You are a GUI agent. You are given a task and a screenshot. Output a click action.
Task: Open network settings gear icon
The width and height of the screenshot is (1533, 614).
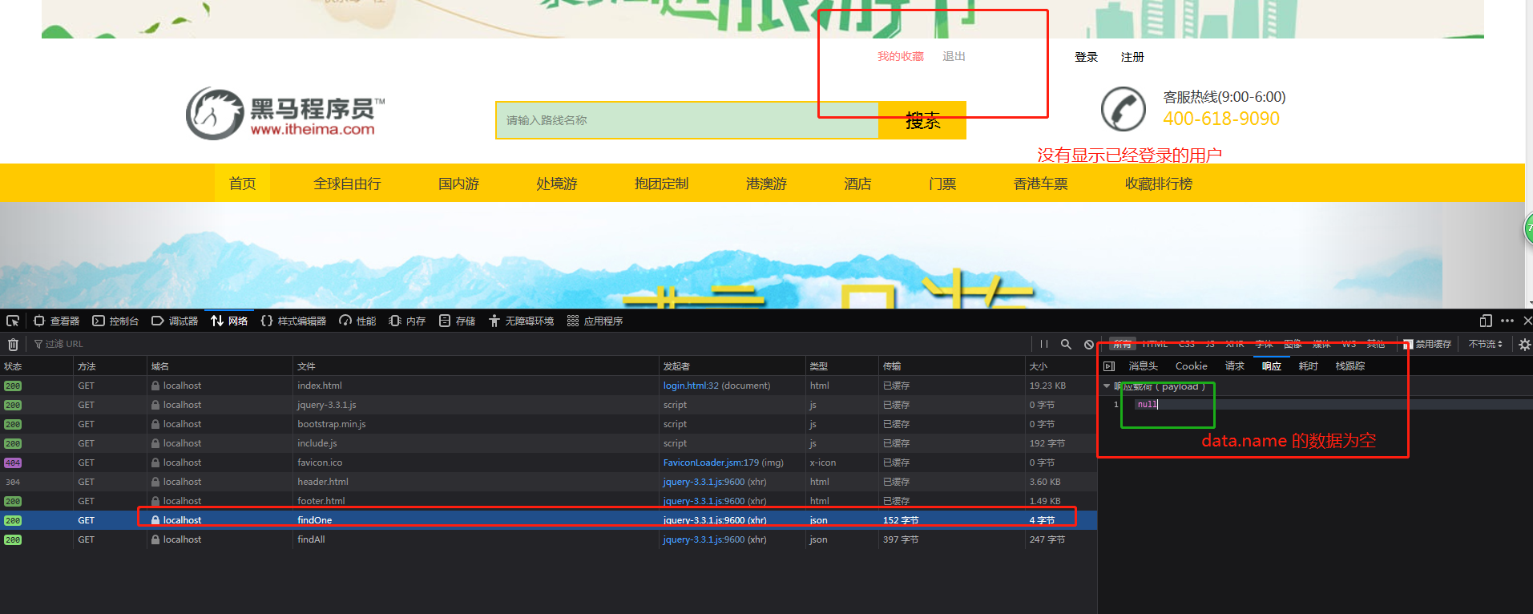point(1524,344)
